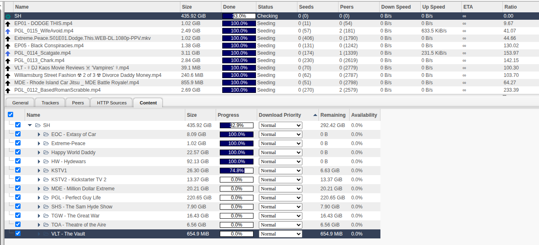The image size is (539, 245).
Task: Click the 83.0% done progress bar for SH
Action: [239, 16]
